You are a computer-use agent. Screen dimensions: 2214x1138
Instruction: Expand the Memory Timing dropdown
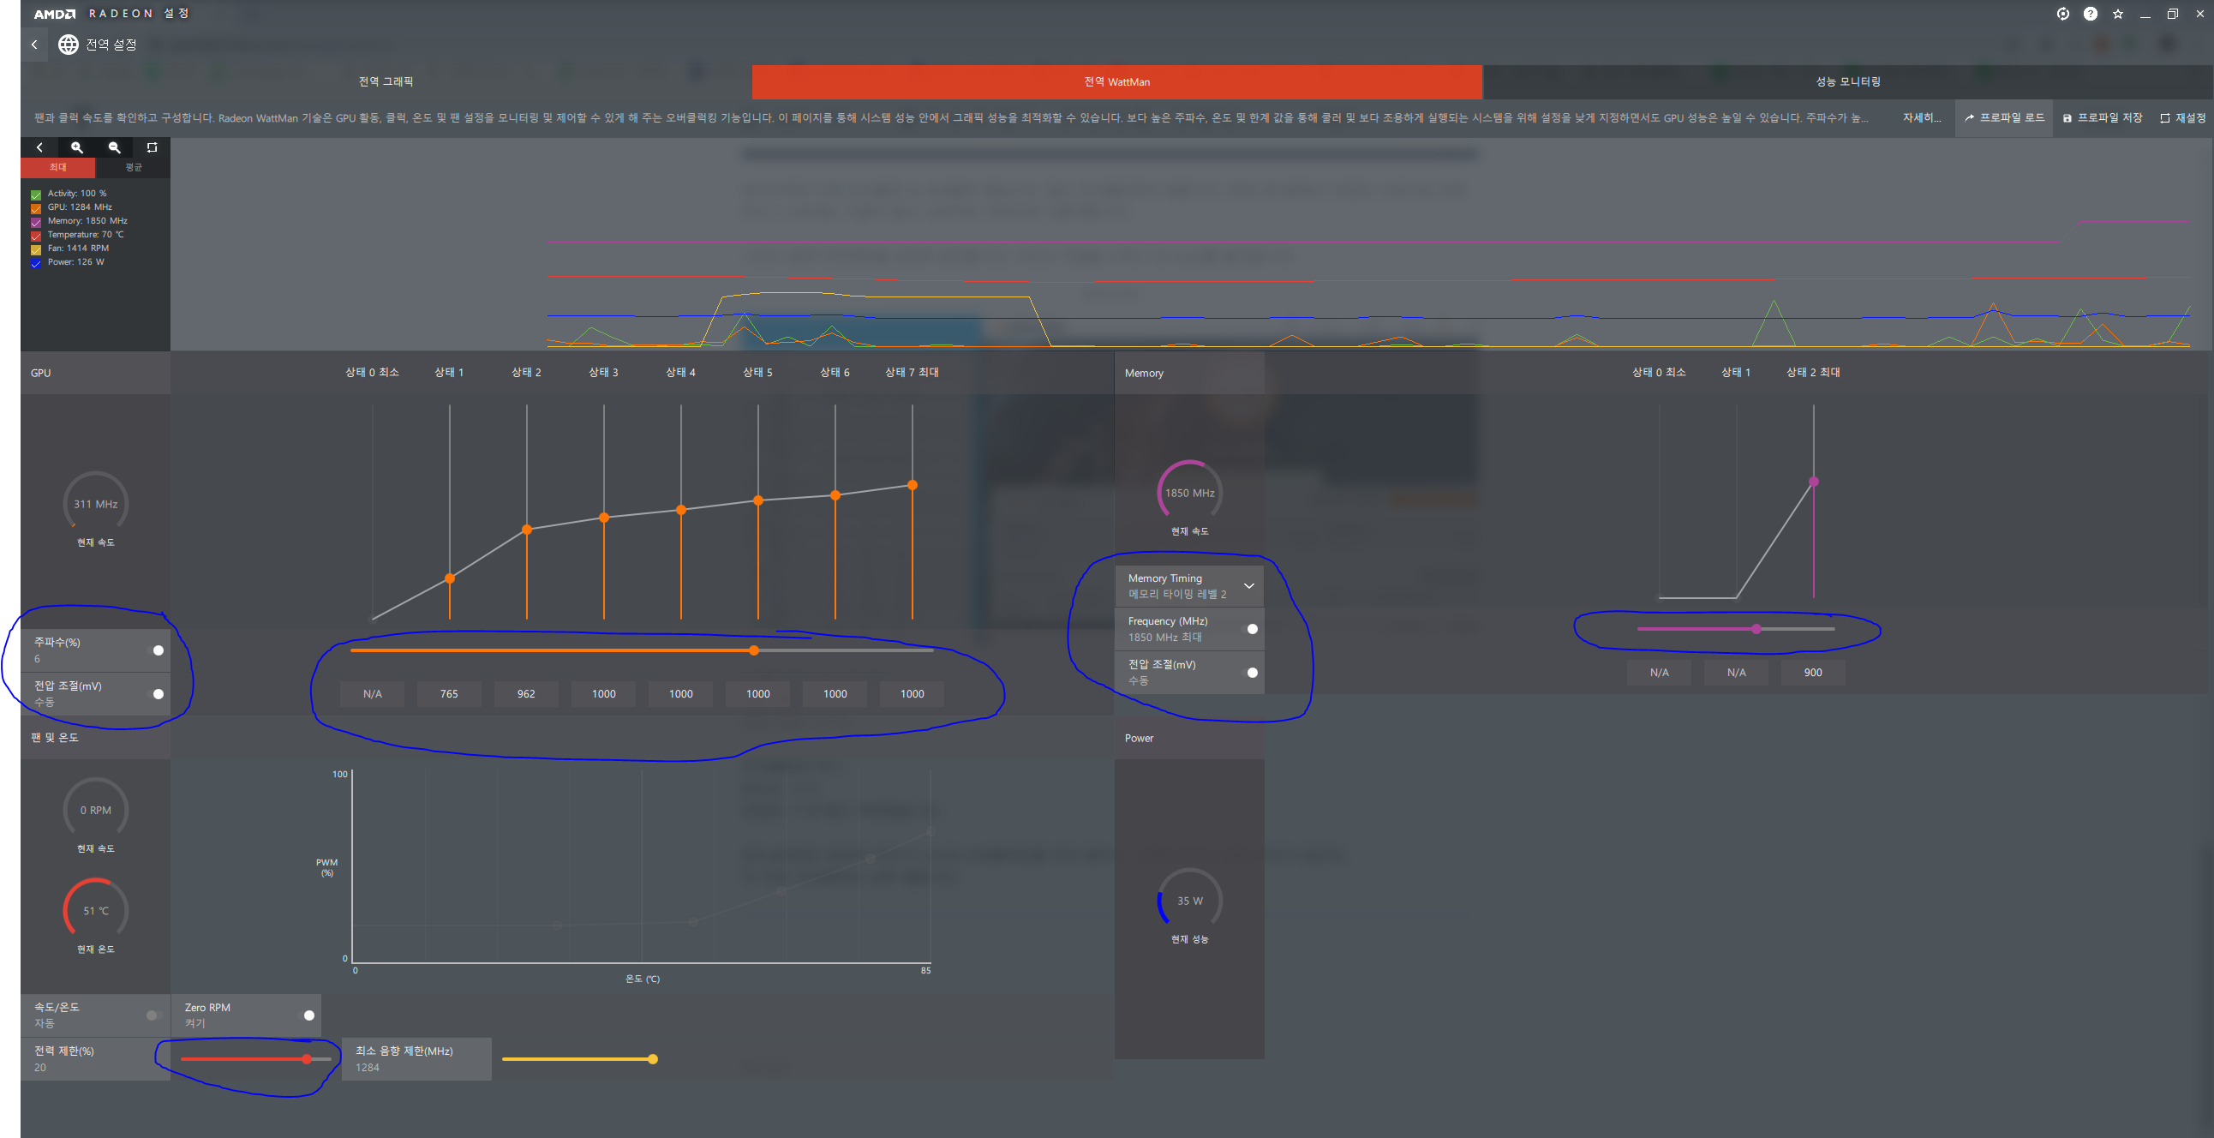click(1249, 586)
